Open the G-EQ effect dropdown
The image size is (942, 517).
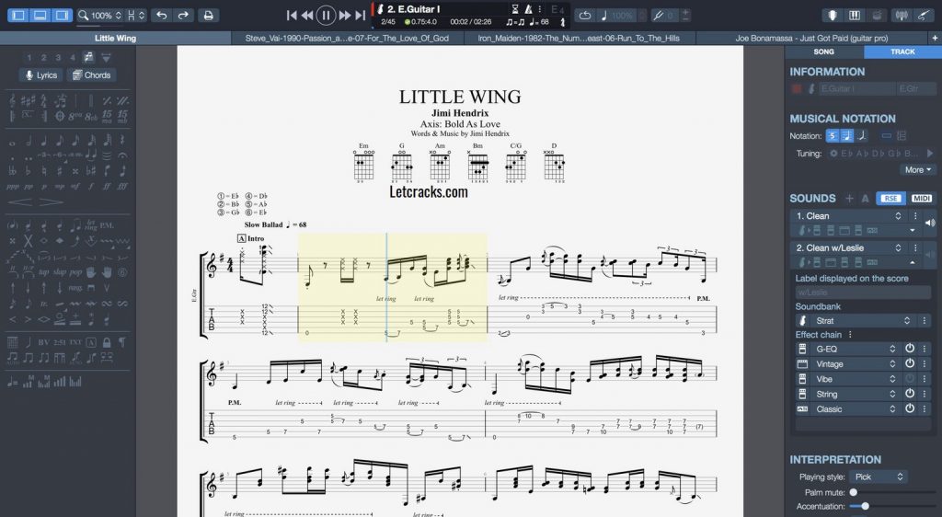click(855, 349)
